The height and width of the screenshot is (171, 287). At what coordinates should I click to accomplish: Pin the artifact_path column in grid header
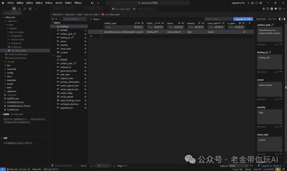pos(142,23)
